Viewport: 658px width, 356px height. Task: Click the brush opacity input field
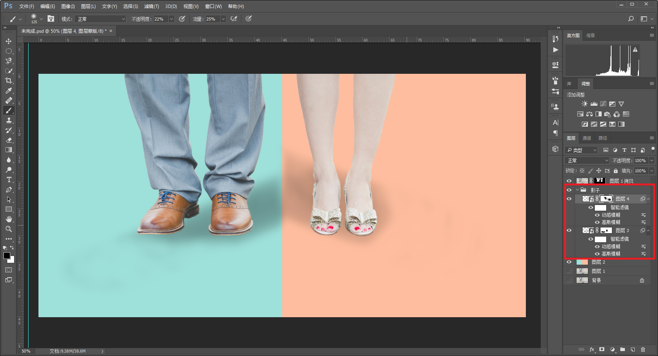point(160,19)
